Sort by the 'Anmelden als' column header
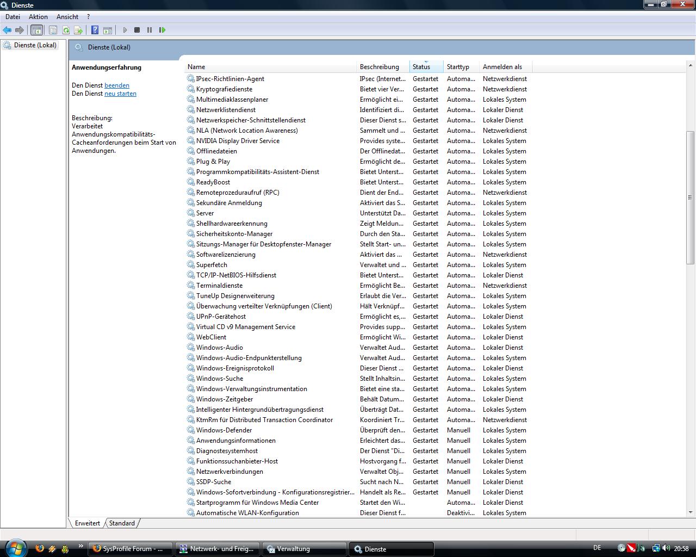Image resolution: width=696 pixels, height=557 pixels. point(506,67)
